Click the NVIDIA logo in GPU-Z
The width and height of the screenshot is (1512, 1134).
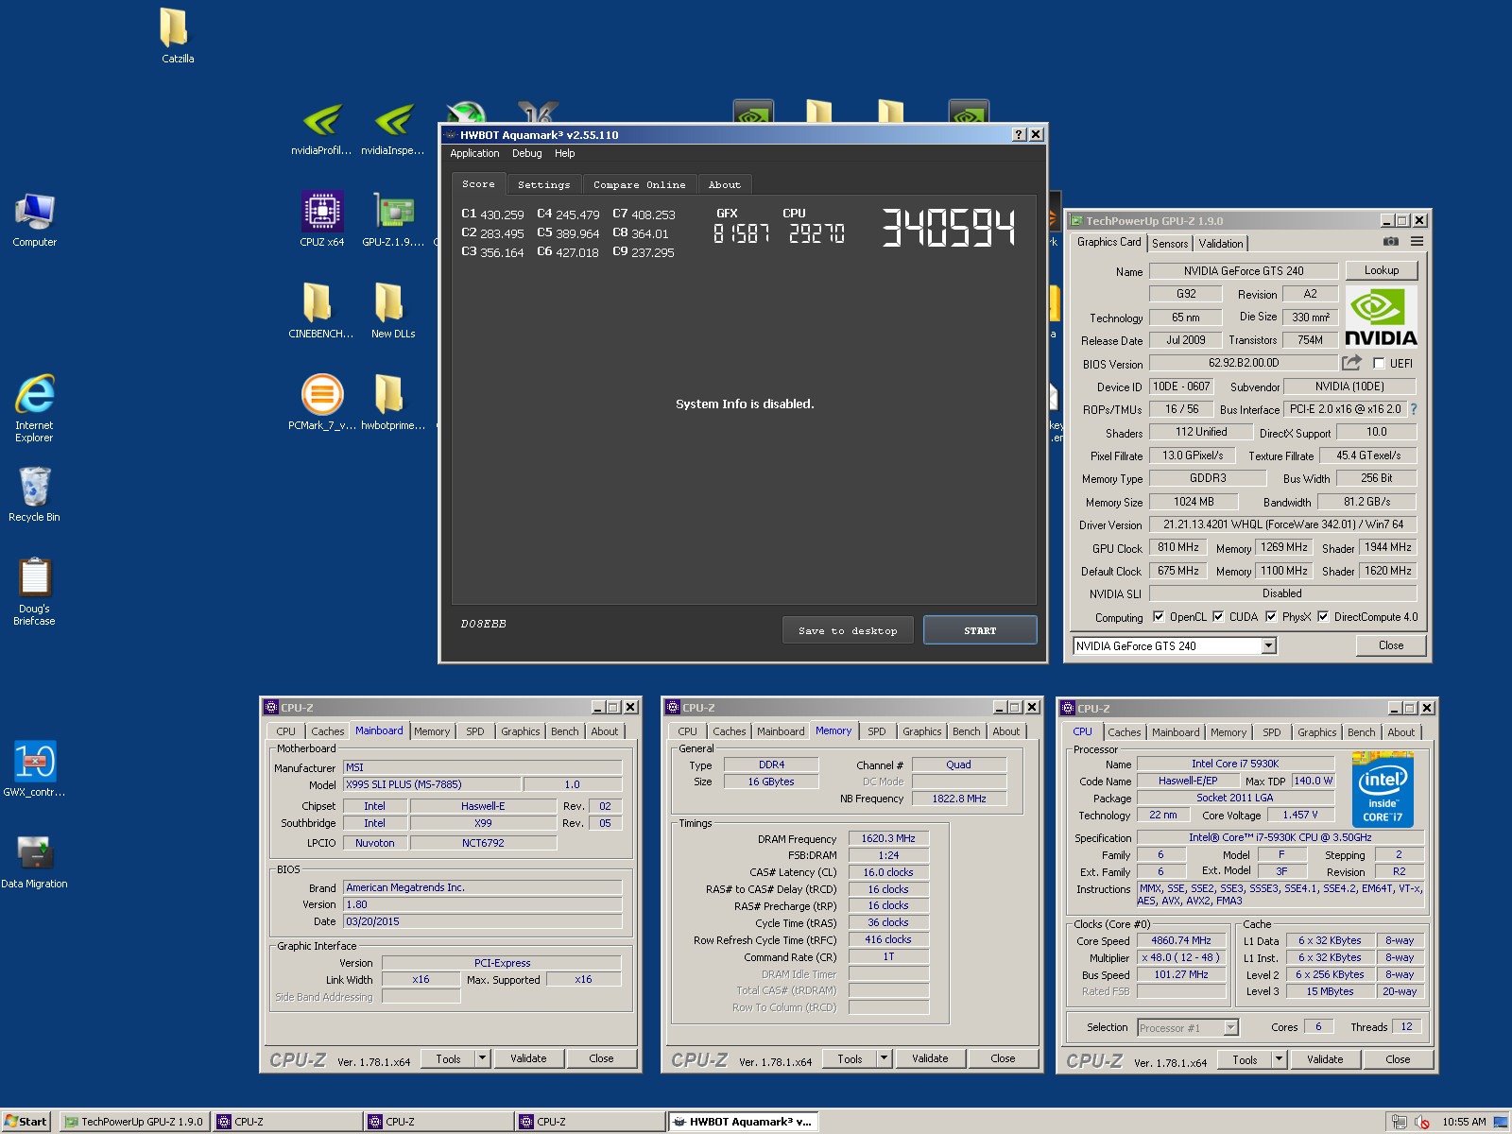pos(1381,317)
